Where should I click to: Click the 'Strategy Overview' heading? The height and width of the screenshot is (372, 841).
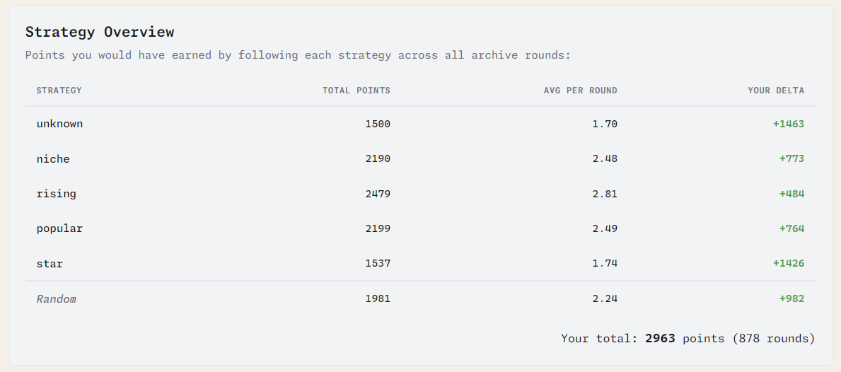[100, 32]
